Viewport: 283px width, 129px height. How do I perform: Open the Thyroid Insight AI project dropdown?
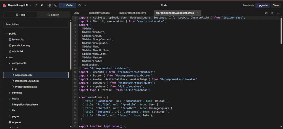[19, 6]
